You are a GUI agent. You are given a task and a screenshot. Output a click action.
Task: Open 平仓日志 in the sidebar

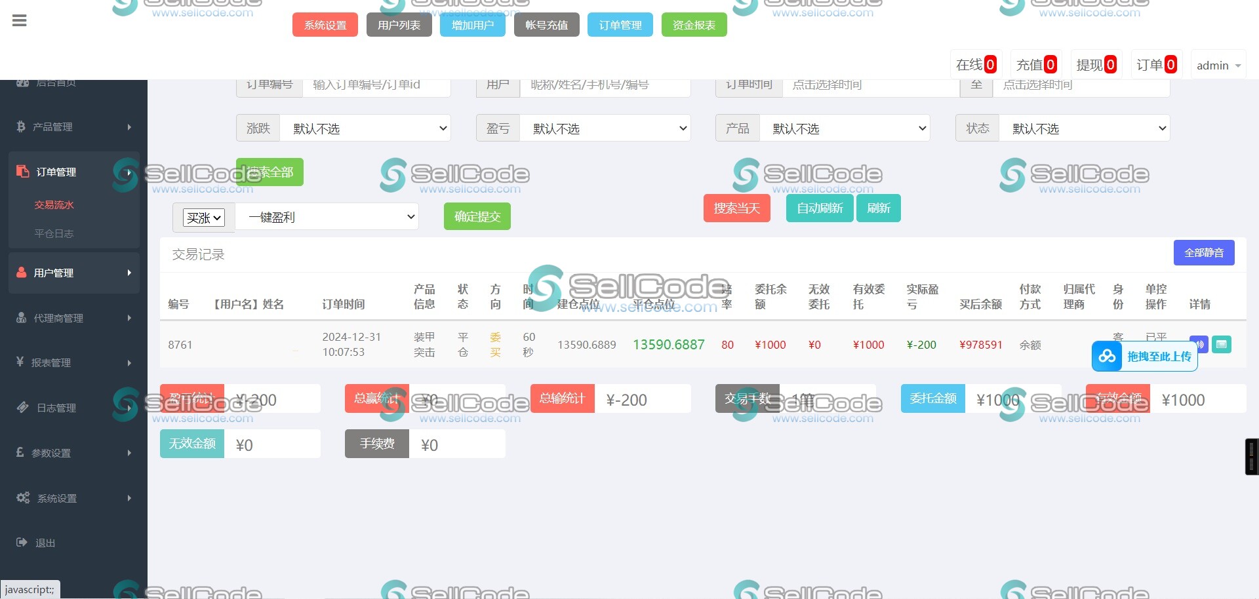tap(54, 233)
